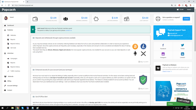Open Windows taskbar search
This screenshot has height=110, width=196.
coord(7,108)
